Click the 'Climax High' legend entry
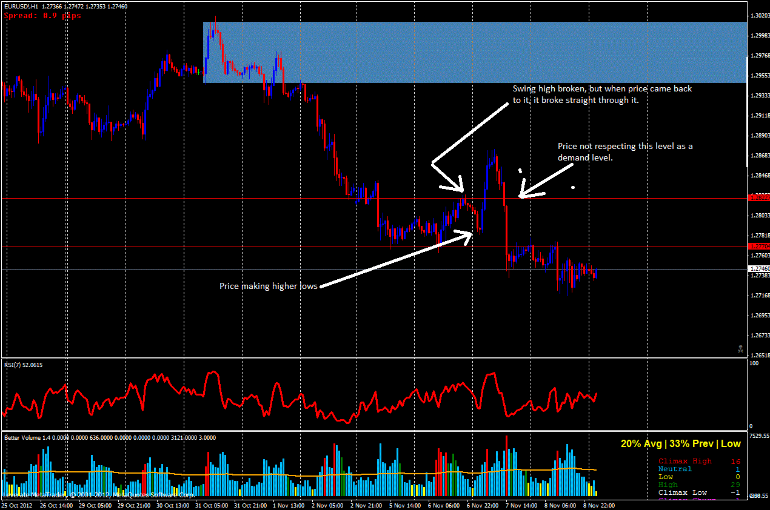770x510 pixels. coord(685,461)
